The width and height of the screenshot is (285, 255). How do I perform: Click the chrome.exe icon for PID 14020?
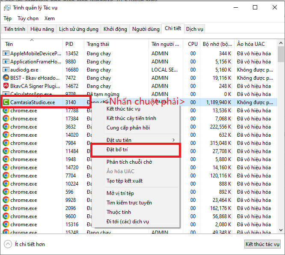coord(6,135)
